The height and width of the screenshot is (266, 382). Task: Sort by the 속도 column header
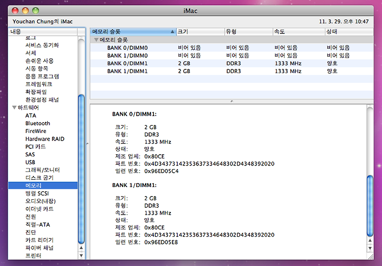(x=299, y=32)
